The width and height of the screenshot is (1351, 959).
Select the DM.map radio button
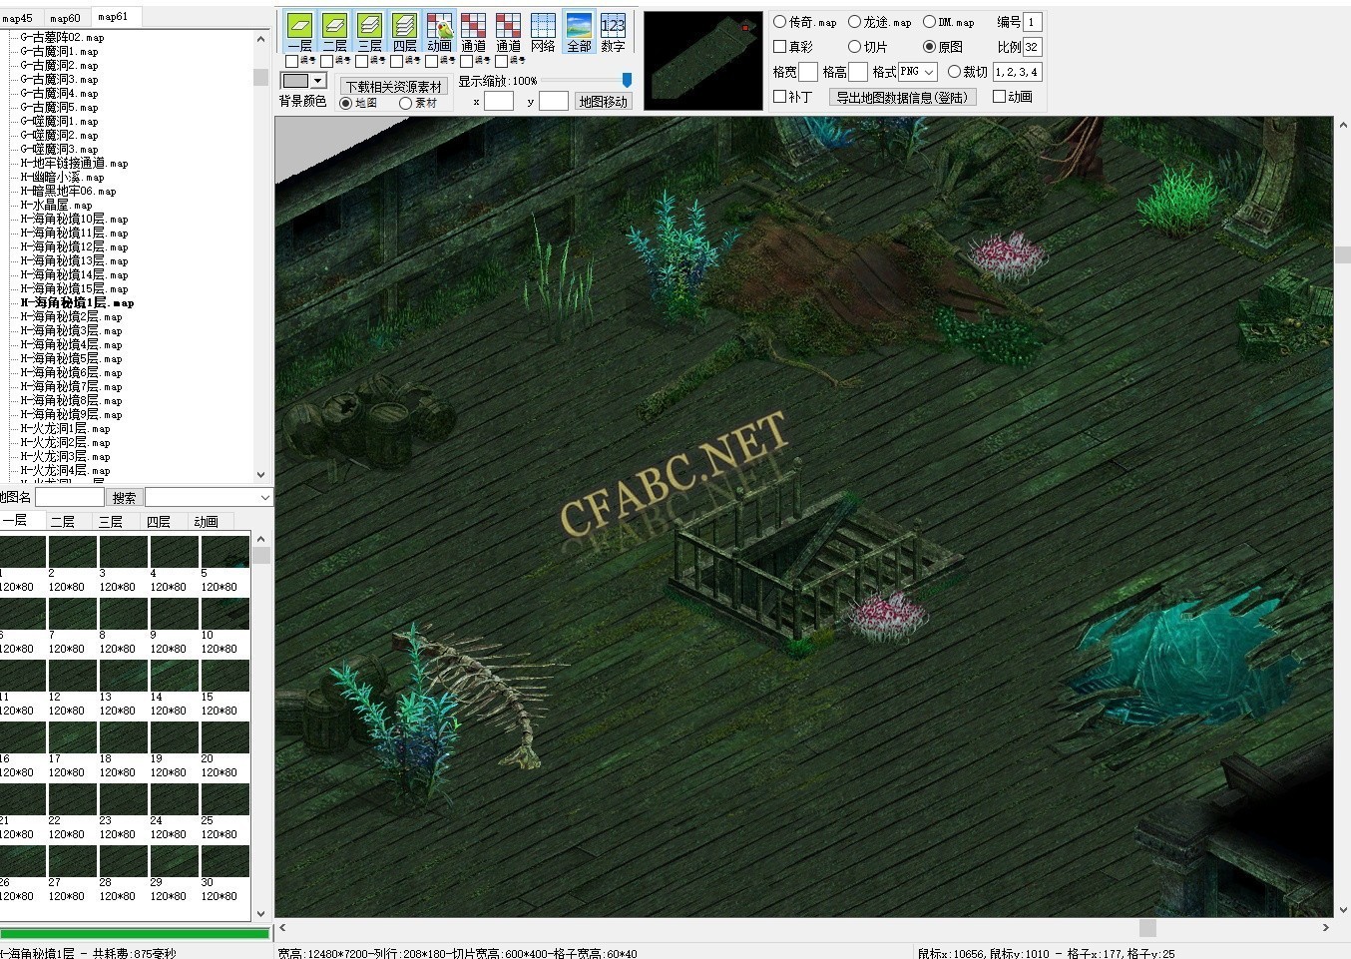coord(929,21)
